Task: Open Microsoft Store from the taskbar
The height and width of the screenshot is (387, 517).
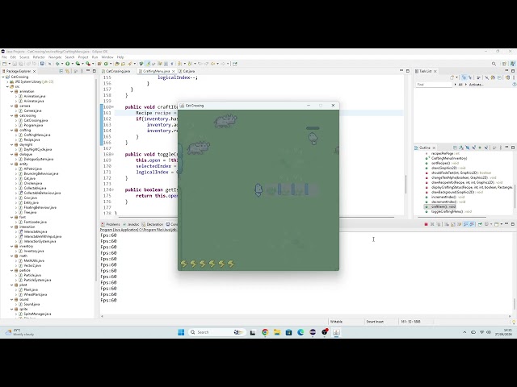Action: 289,332
